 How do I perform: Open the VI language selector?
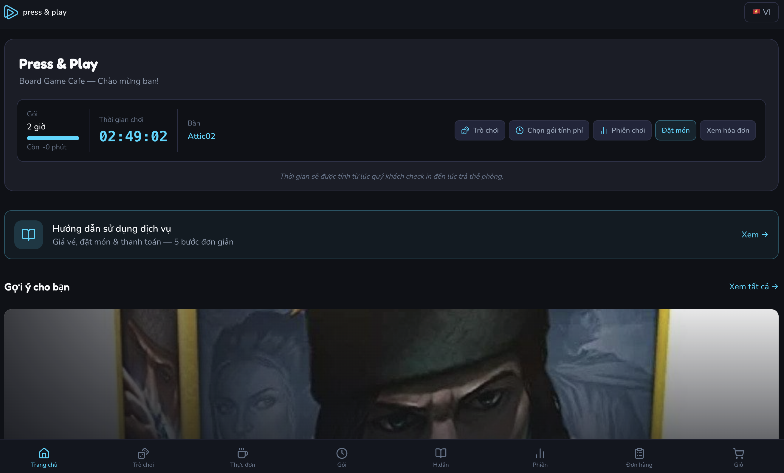pos(761,12)
